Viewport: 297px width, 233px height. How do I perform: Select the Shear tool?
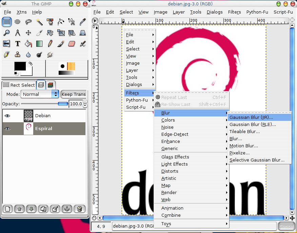tap(72, 33)
